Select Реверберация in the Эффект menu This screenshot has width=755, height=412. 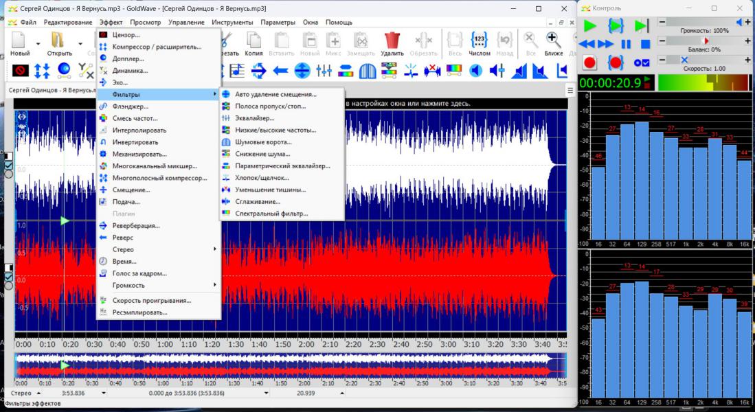click(x=136, y=225)
